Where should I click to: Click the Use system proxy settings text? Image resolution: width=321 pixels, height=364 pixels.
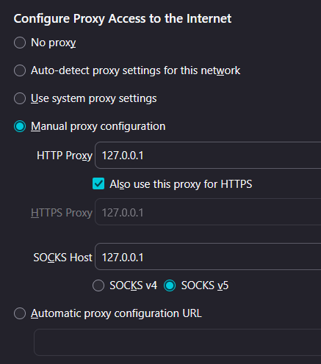pyautogui.click(x=94, y=99)
